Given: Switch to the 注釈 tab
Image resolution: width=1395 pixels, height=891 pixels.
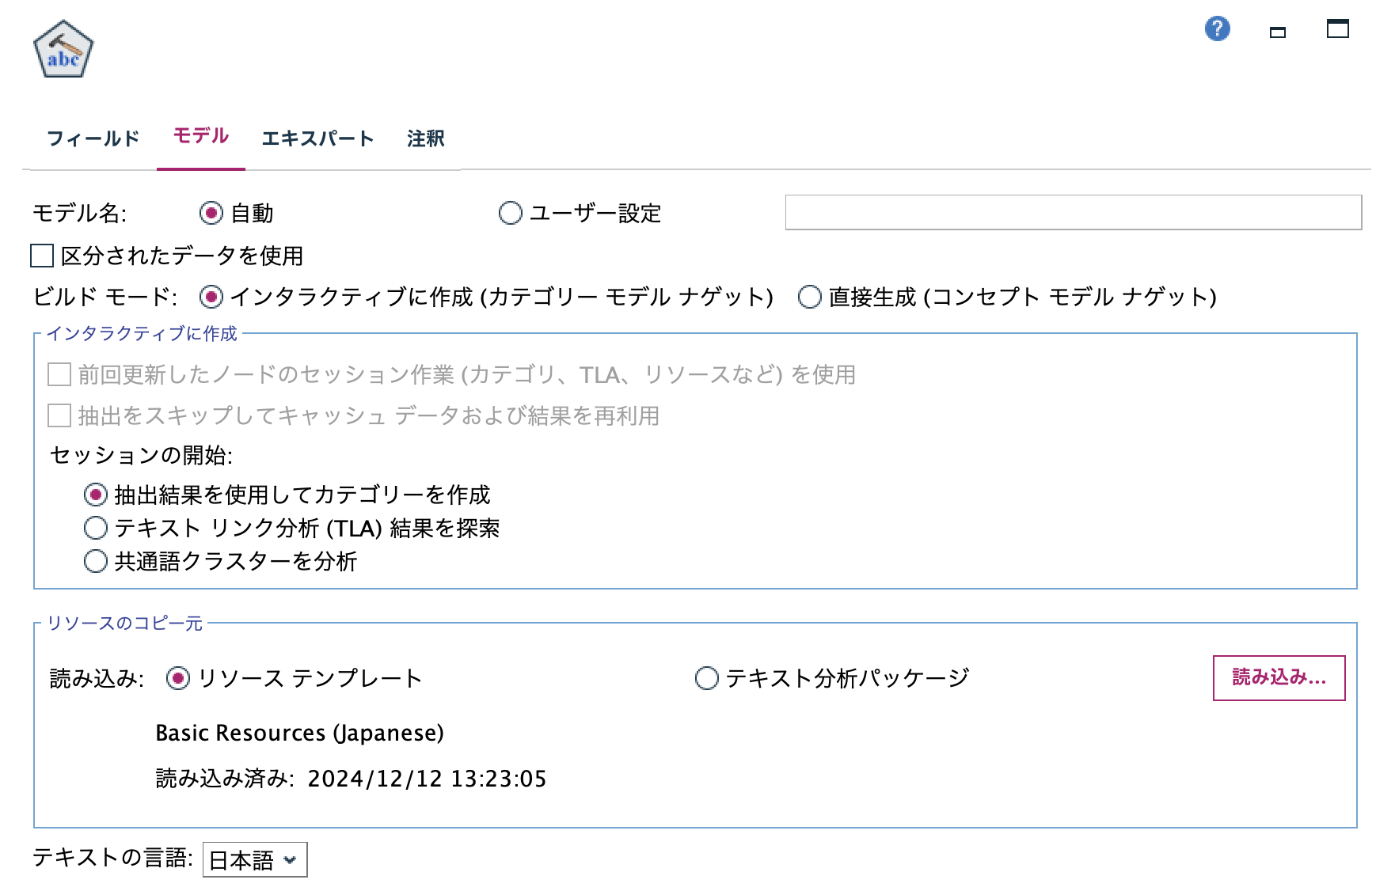Looking at the screenshot, I should coord(425,138).
